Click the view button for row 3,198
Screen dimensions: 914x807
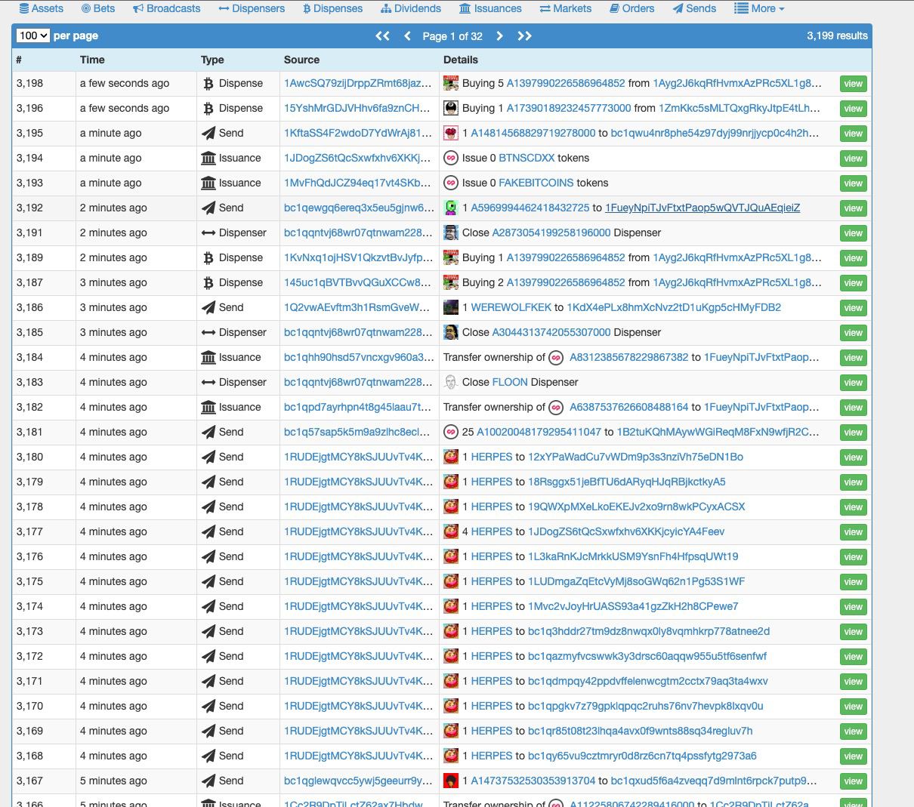pyautogui.click(x=854, y=84)
